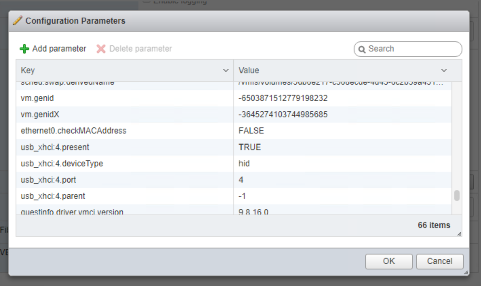Click the FALSE value for checkMACAddress
481x286 pixels.
[x=251, y=131]
